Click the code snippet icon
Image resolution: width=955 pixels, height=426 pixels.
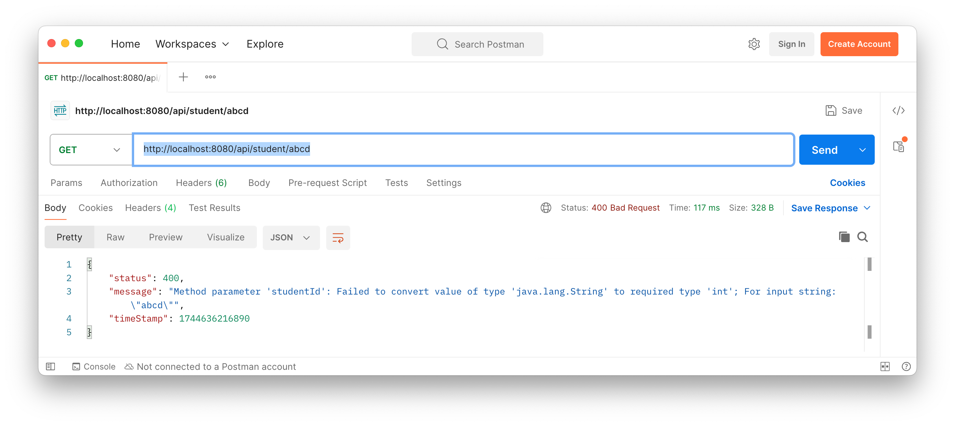coord(898,111)
